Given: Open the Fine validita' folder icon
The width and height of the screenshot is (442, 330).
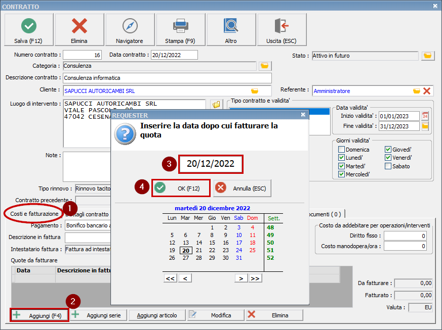Looking at the screenshot, I should [425, 126].
